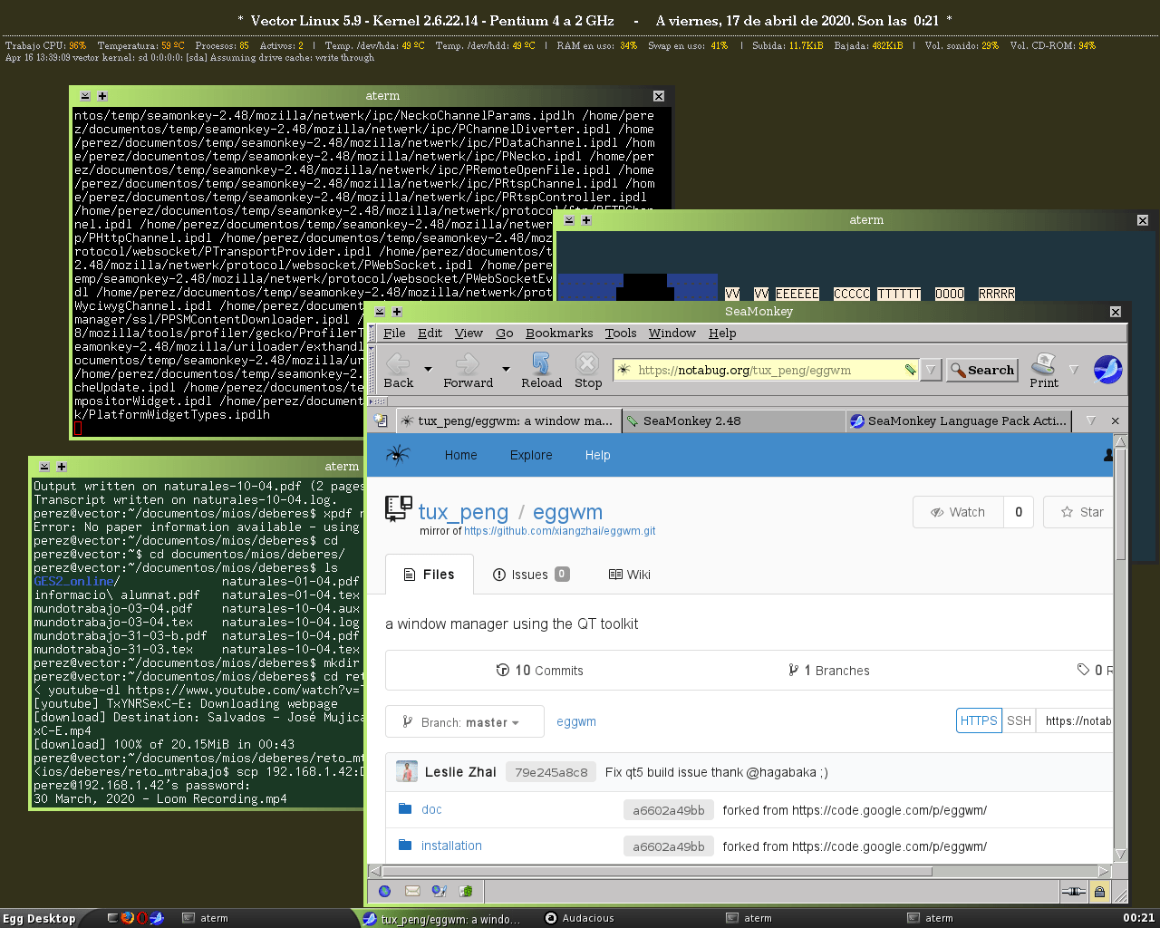Click the SeaMonkey throbber logo
1160x928 pixels.
click(x=1108, y=369)
